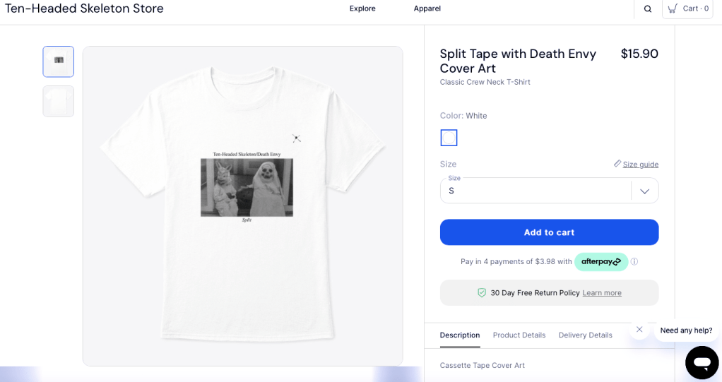This screenshot has height=382, width=722.
Task: Follow the Learn more return policy link
Action: [x=602, y=293]
